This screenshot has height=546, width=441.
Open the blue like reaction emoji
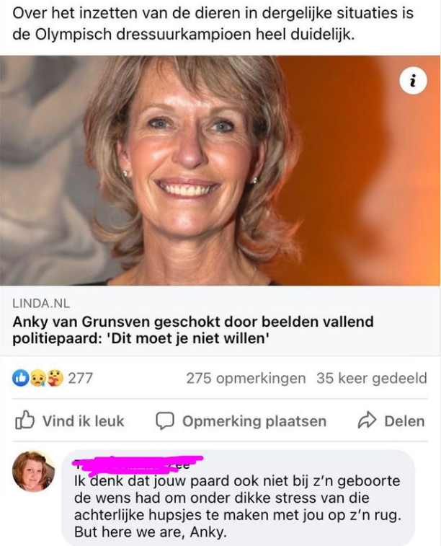pos(21,378)
